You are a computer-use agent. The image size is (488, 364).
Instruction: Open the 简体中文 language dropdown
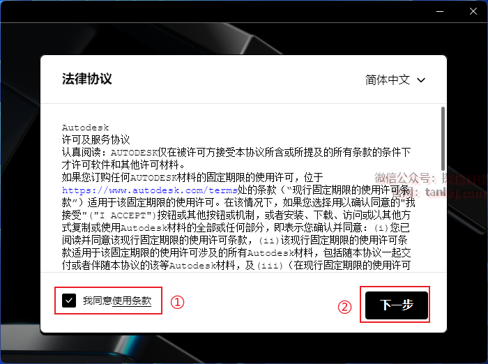point(395,80)
